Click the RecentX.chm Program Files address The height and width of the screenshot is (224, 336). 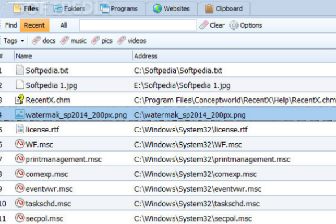coord(235,100)
